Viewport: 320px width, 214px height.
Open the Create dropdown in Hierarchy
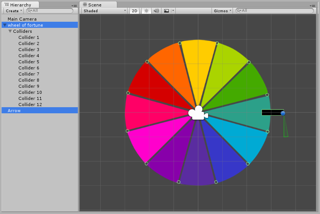[13, 11]
